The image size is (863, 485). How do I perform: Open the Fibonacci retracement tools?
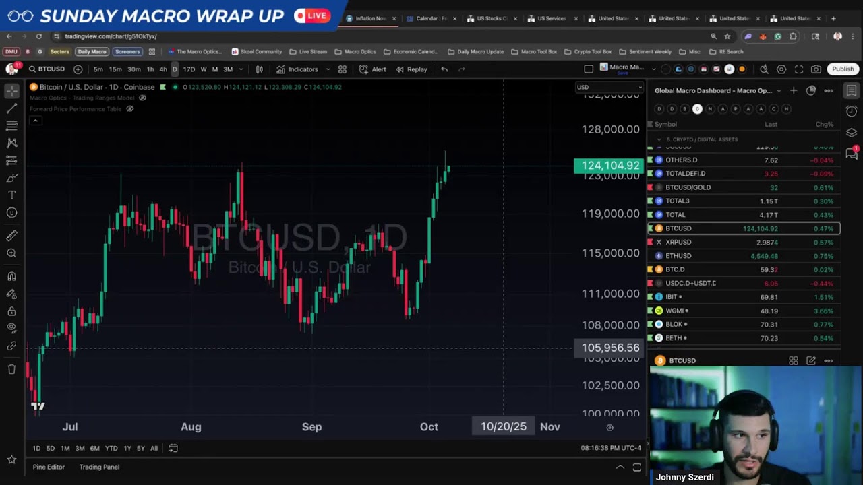pyautogui.click(x=11, y=125)
